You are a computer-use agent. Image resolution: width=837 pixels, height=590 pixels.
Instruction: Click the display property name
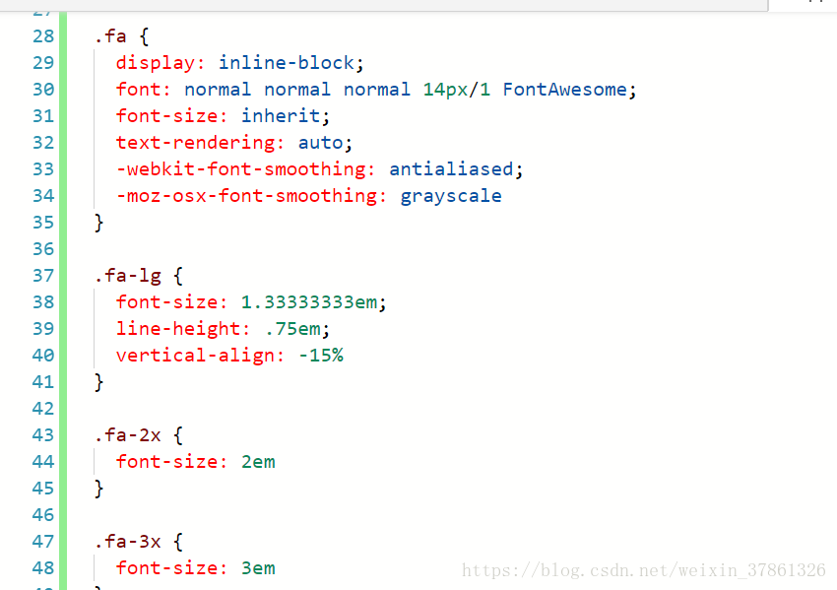156,63
